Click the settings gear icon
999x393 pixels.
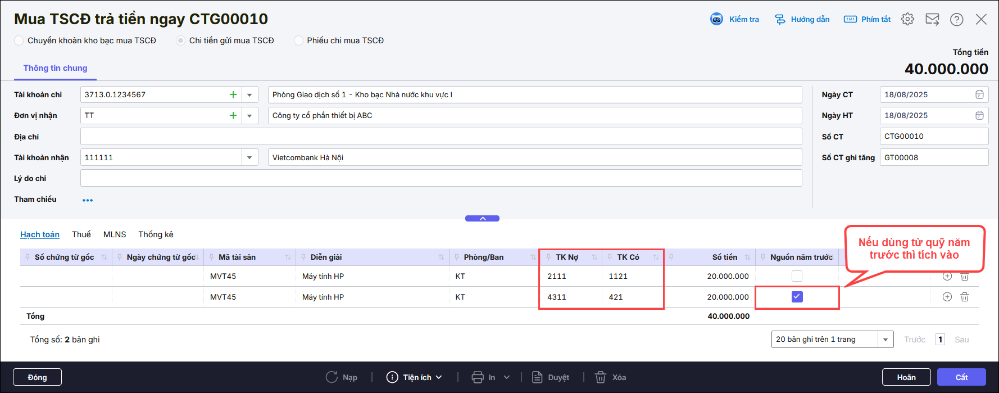[x=907, y=19]
